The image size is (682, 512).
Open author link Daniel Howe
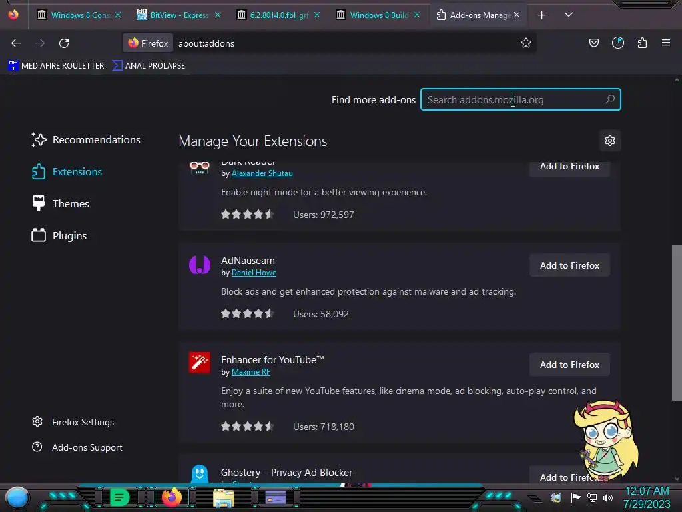click(x=254, y=273)
